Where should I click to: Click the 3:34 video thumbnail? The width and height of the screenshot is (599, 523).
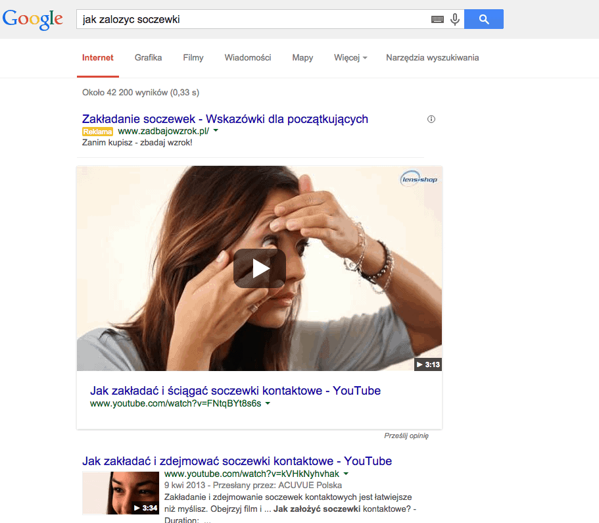point(121,493)
